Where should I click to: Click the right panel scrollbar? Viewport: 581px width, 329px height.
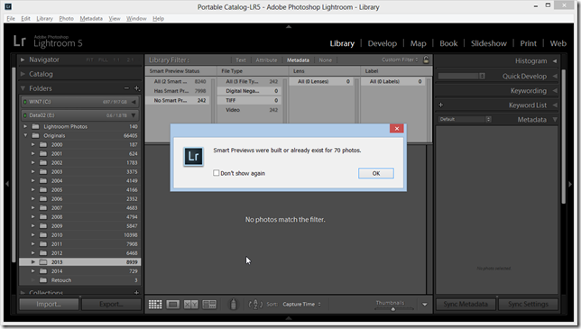click(x=563, y=137)
